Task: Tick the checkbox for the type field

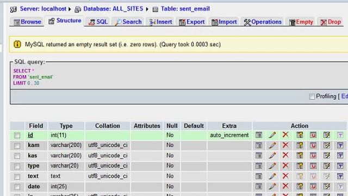Action: pyautogui.click(x=17, y=166)
